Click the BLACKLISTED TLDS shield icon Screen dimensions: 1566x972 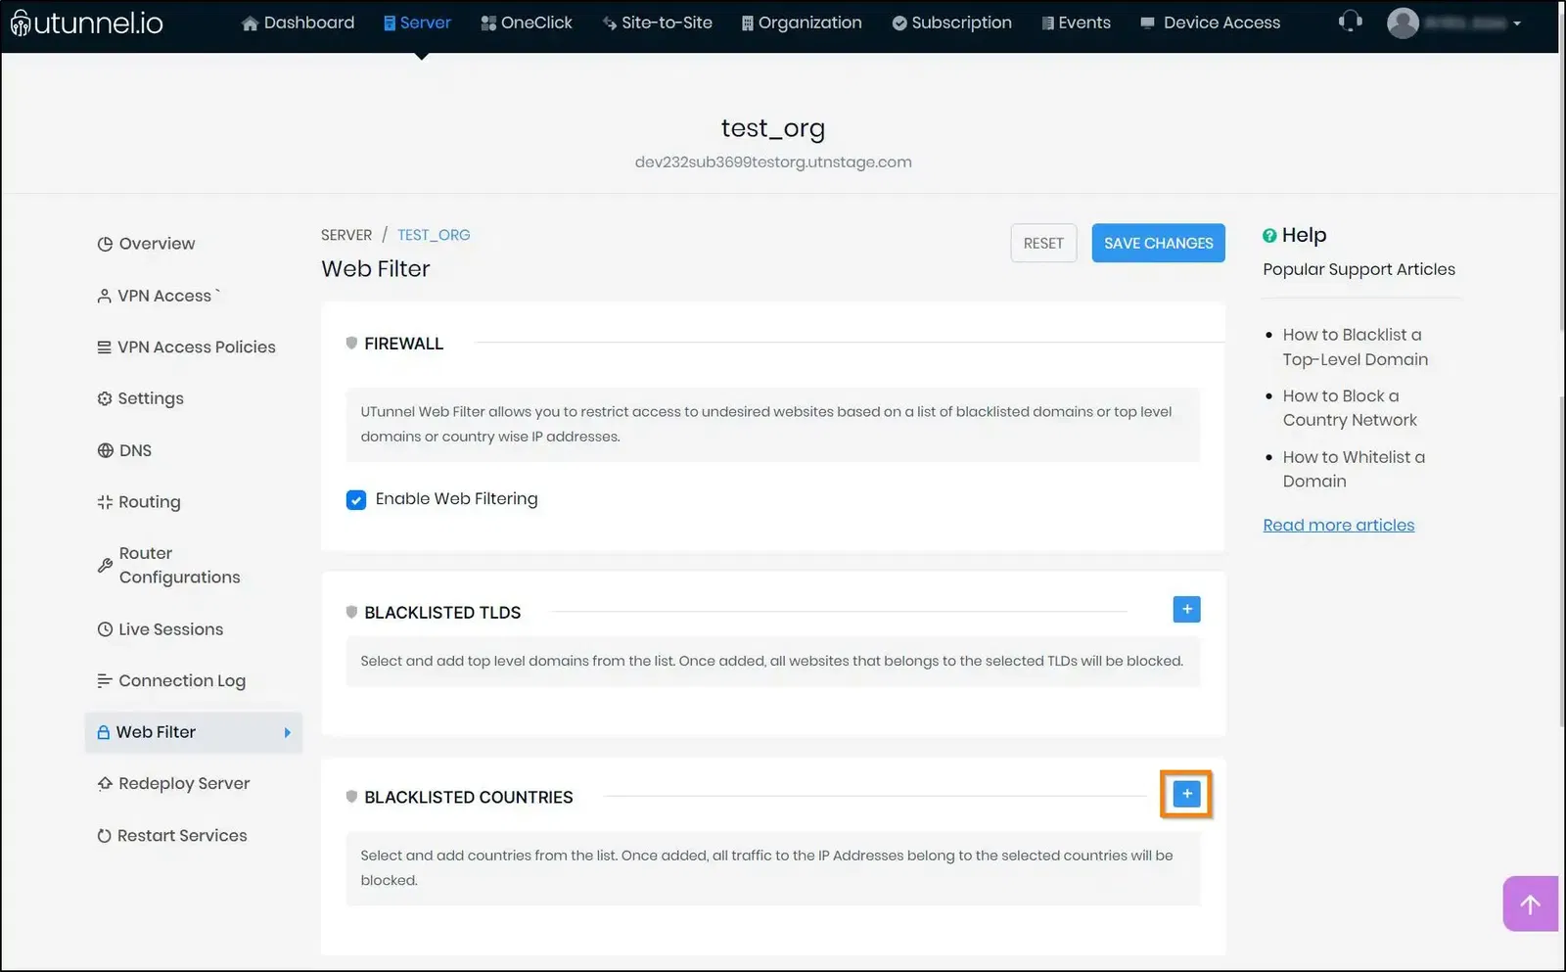(351, 613)
